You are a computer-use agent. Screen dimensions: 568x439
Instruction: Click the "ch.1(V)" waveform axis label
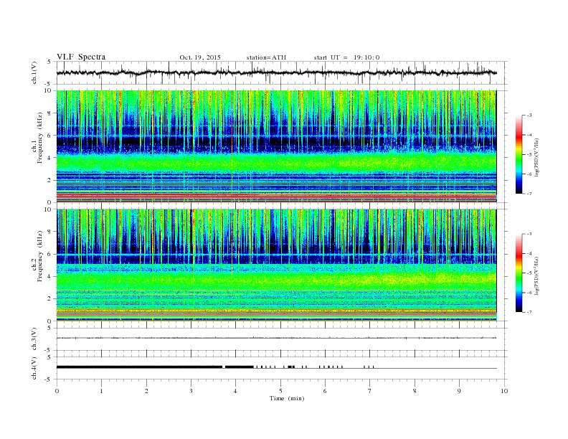pos(34,72)
